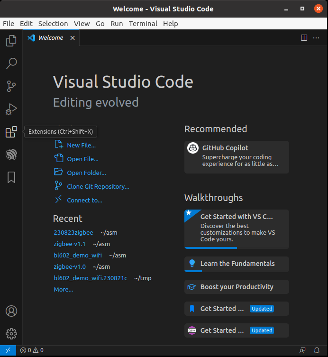Open the File menu
This screenshot has height=357, width=328.
pyautogui.click(x=9, y=24)
